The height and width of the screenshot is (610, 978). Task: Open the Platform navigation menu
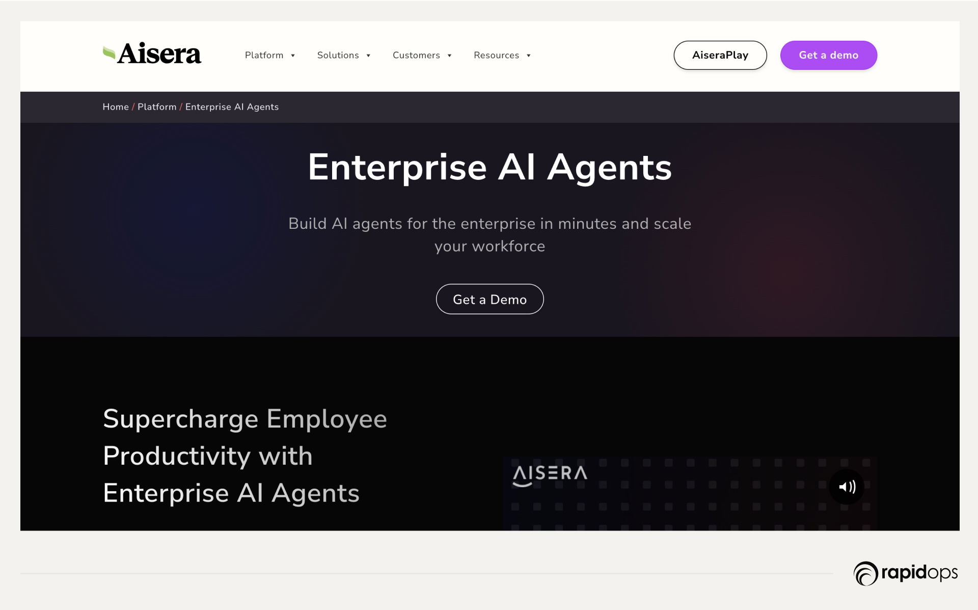click(x=264, y=55)
